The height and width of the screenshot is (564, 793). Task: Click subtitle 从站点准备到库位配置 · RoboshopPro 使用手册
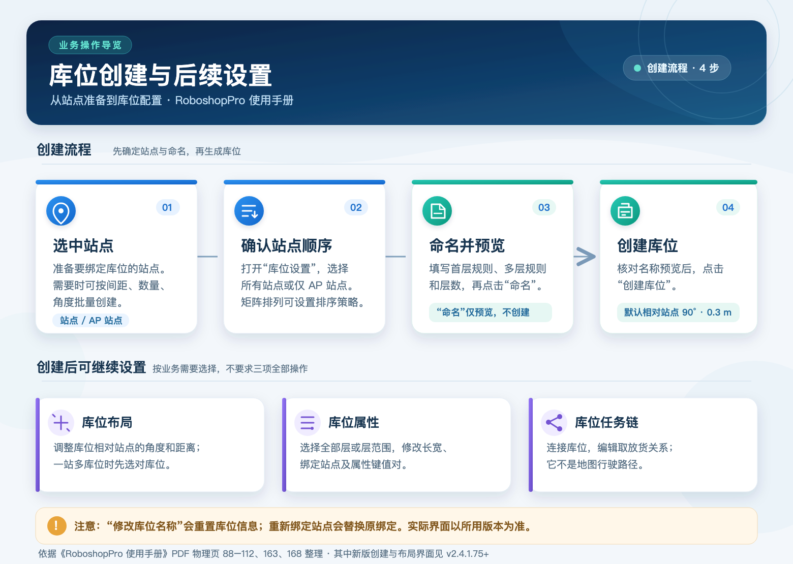pyautogui.click(x=172, y=101)
